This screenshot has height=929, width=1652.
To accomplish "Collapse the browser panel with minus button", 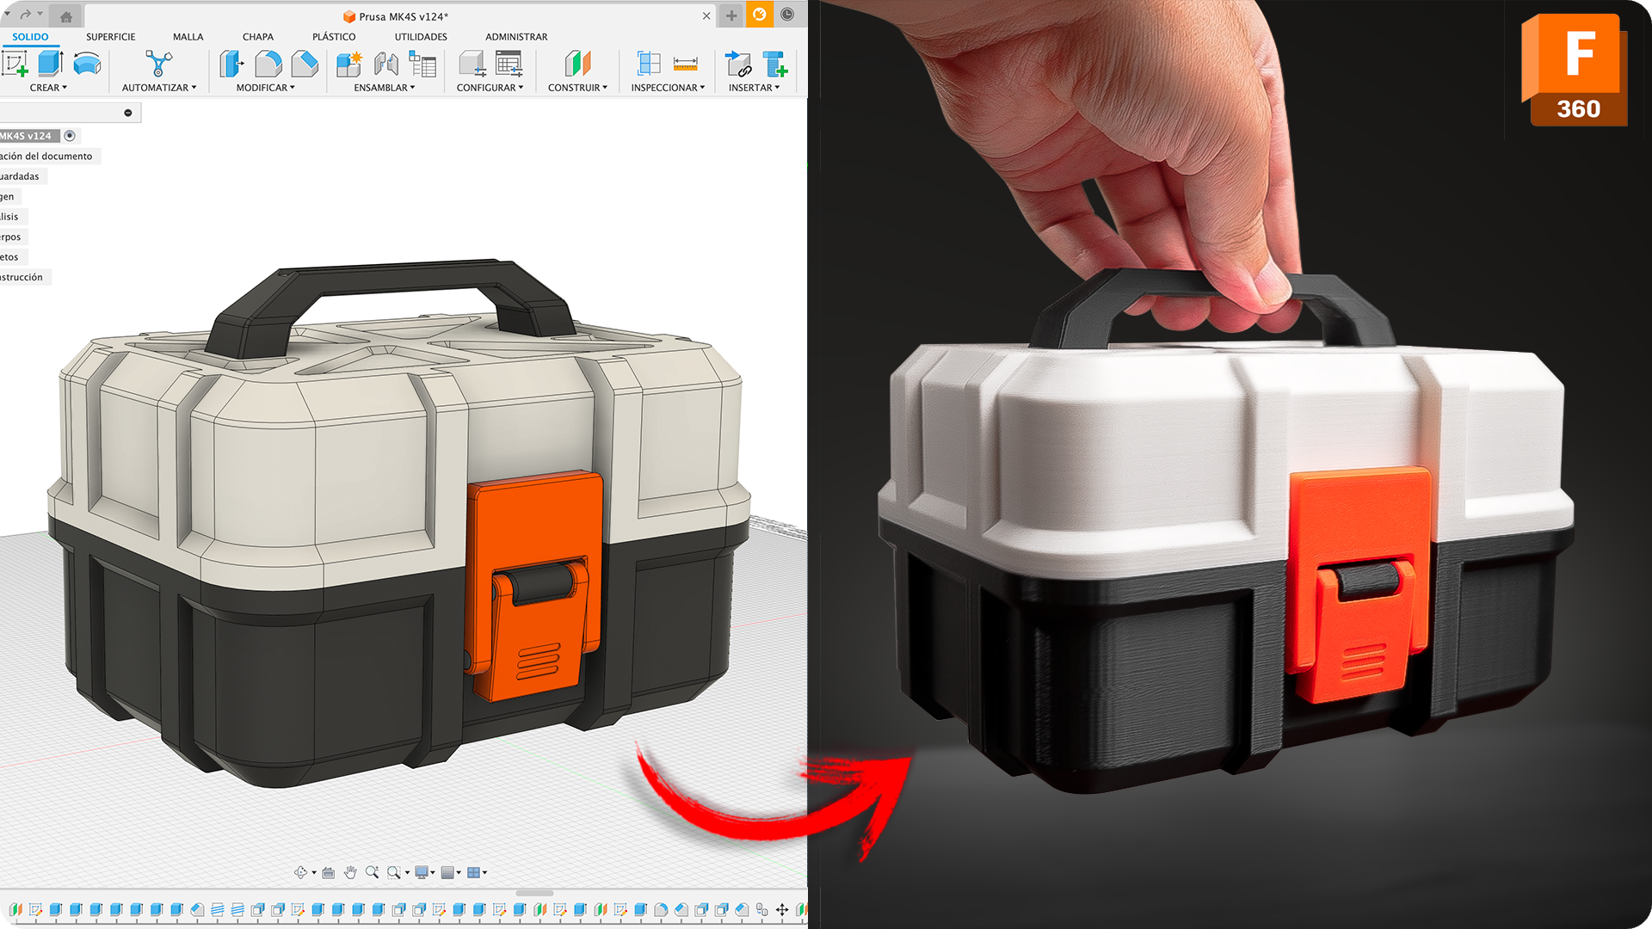I will pyautogui.click(x=128, y=113).
